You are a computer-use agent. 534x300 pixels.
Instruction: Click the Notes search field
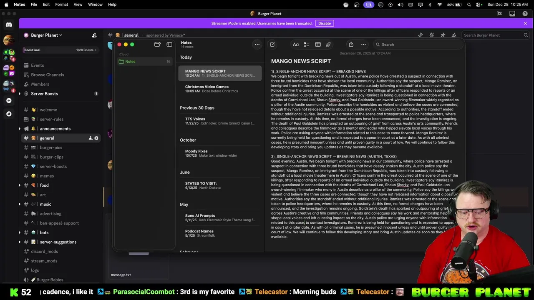click(417, 45)
